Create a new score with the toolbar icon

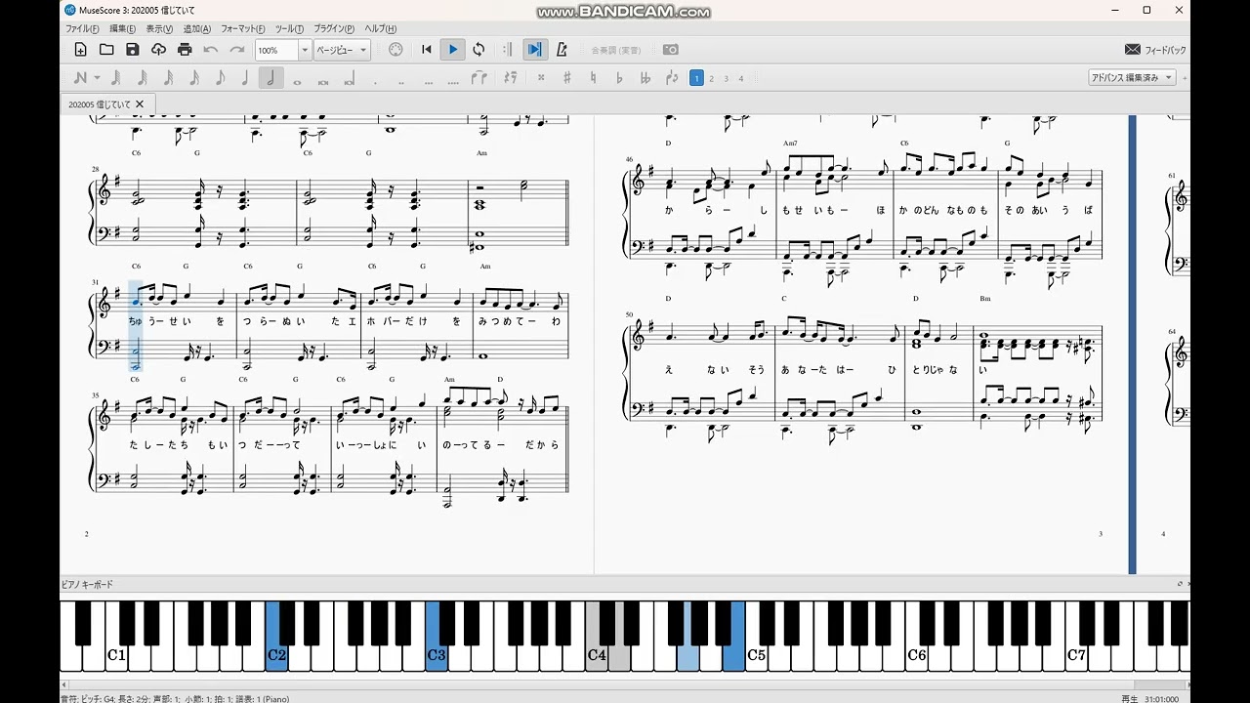81,49
